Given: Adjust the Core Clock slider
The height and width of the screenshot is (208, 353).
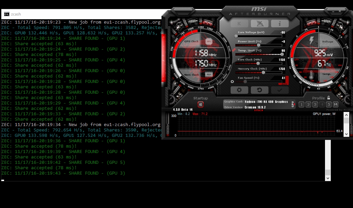Looking at the screenshot, I should coord(259,63).
